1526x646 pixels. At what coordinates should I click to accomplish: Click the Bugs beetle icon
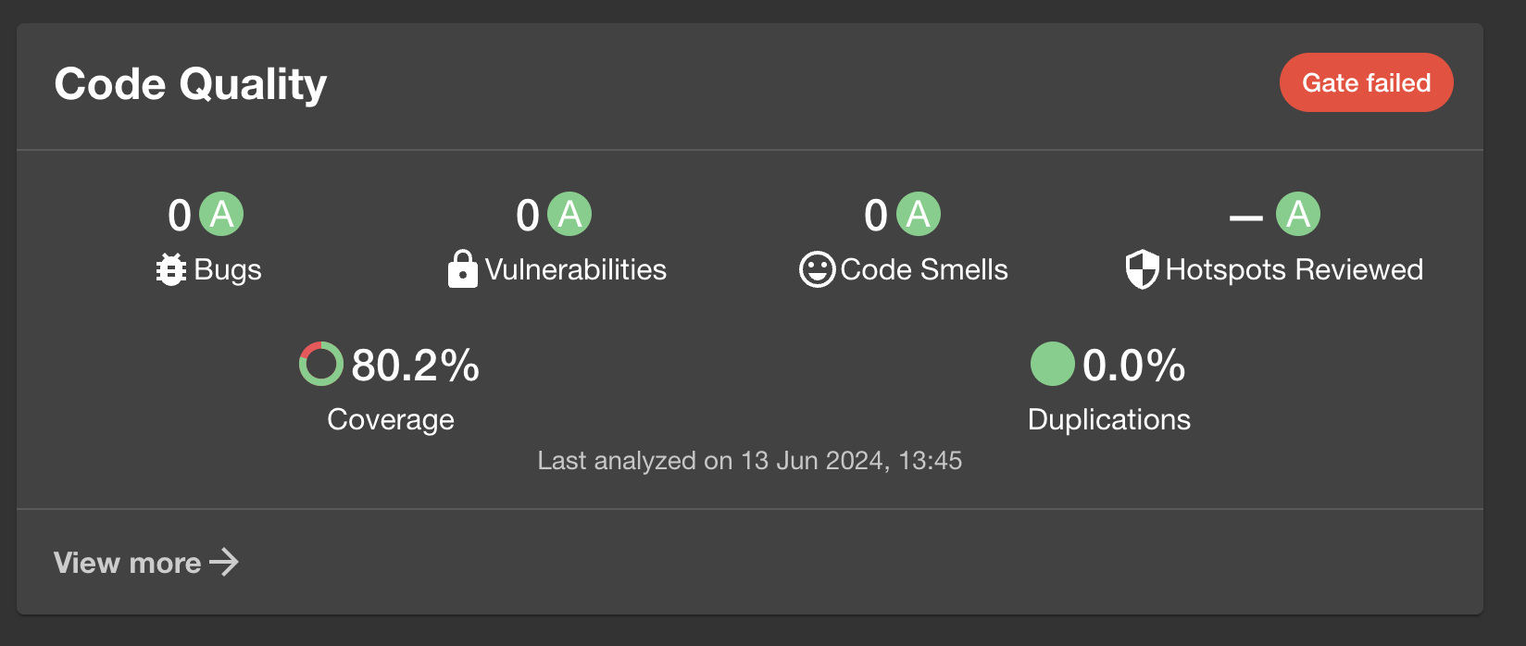171,270
